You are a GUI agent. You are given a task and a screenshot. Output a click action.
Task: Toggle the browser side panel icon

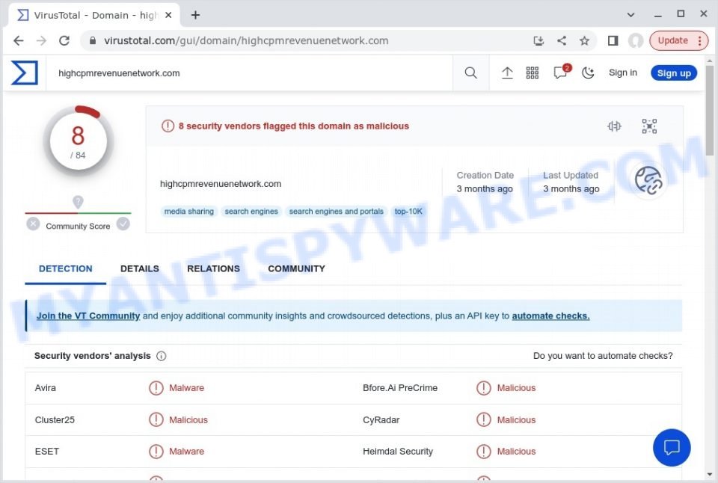coord(613,40)
